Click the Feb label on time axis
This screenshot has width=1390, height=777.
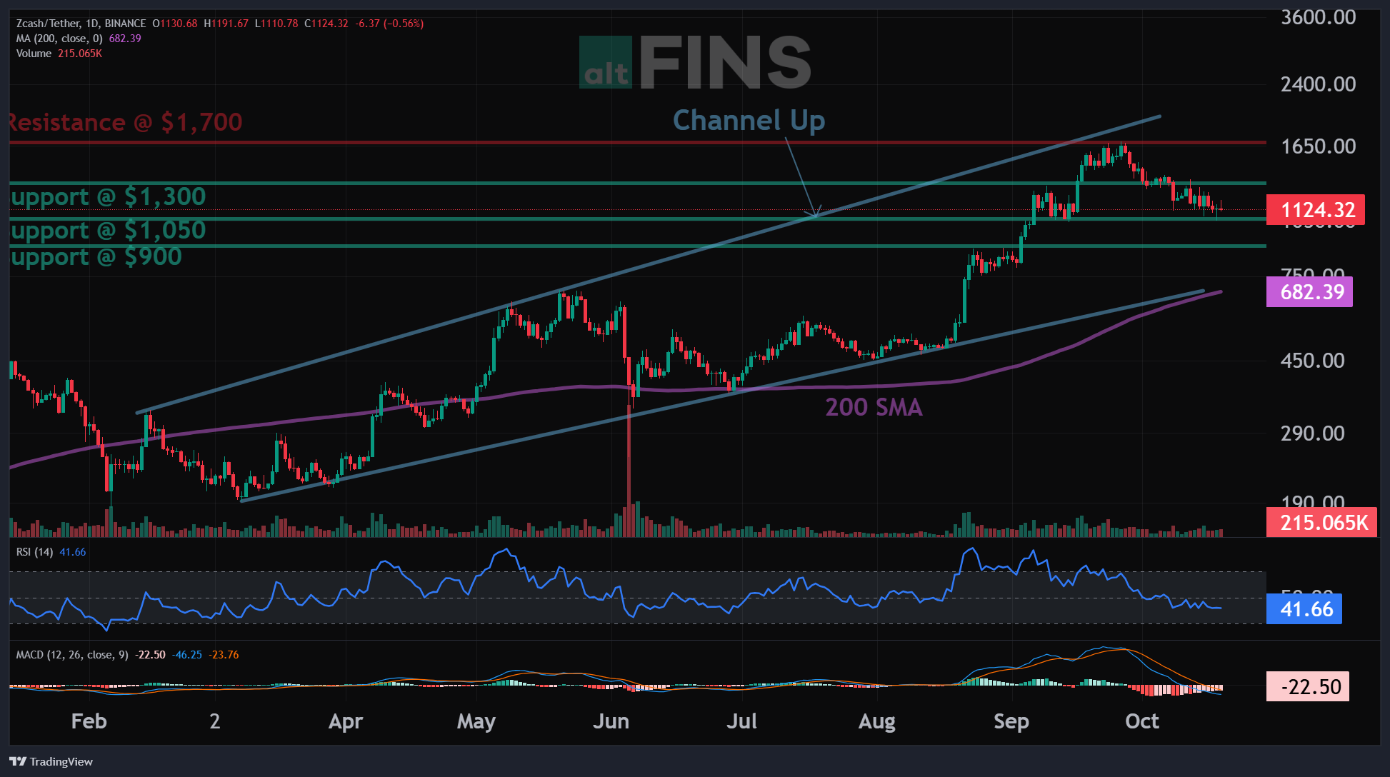[x=89, y=721]
